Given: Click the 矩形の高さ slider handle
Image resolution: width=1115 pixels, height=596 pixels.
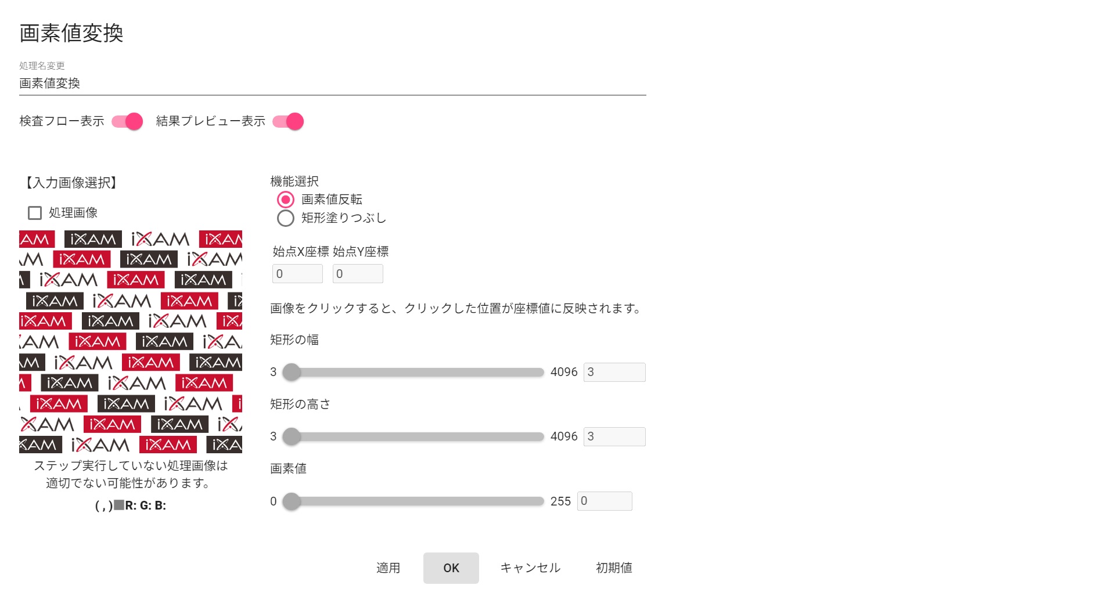Looking at the screenshot, I should pos(292,436).
